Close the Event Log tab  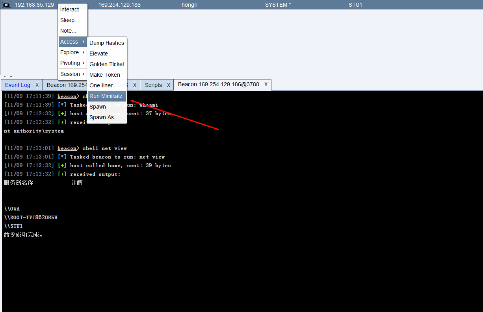coord(37,85)
